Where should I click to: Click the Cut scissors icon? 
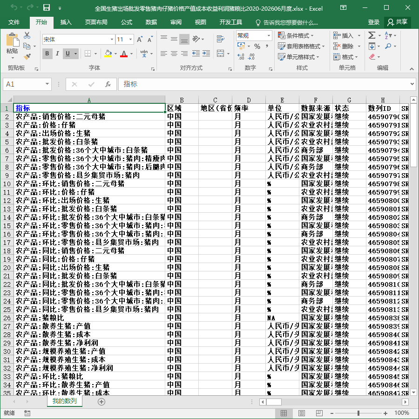coord(27,35)
